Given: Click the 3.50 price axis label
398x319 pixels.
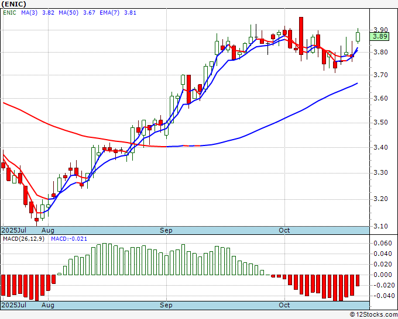Looking at the screenshot, I should pyautogui.click(x=381, y=123).
